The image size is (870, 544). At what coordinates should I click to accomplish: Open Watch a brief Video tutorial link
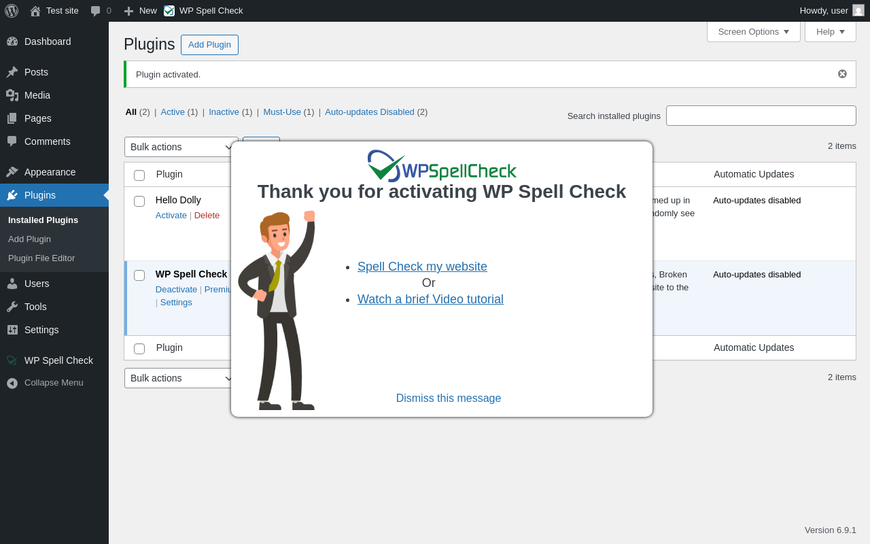(430, 299)
